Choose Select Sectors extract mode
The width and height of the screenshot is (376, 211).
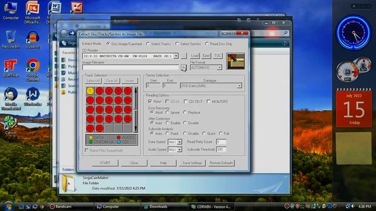pos(177,44)
